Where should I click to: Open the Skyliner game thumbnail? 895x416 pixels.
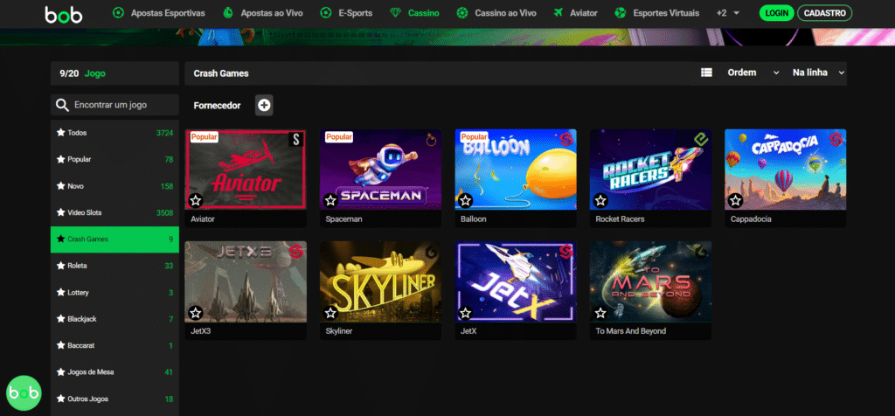[380, 281]
